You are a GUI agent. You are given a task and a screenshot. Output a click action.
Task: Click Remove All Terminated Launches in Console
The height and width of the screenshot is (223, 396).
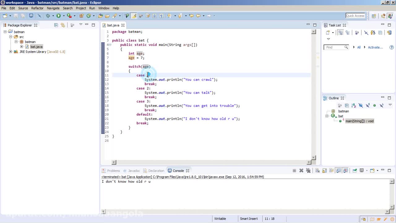pyautogui.click(x=308, y=171)
